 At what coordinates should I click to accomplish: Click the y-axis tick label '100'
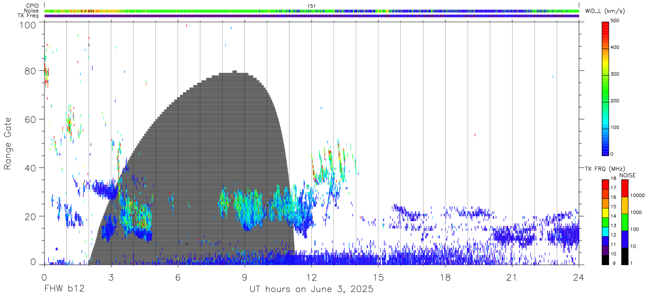pyautogui.click(x=27, y=25)
